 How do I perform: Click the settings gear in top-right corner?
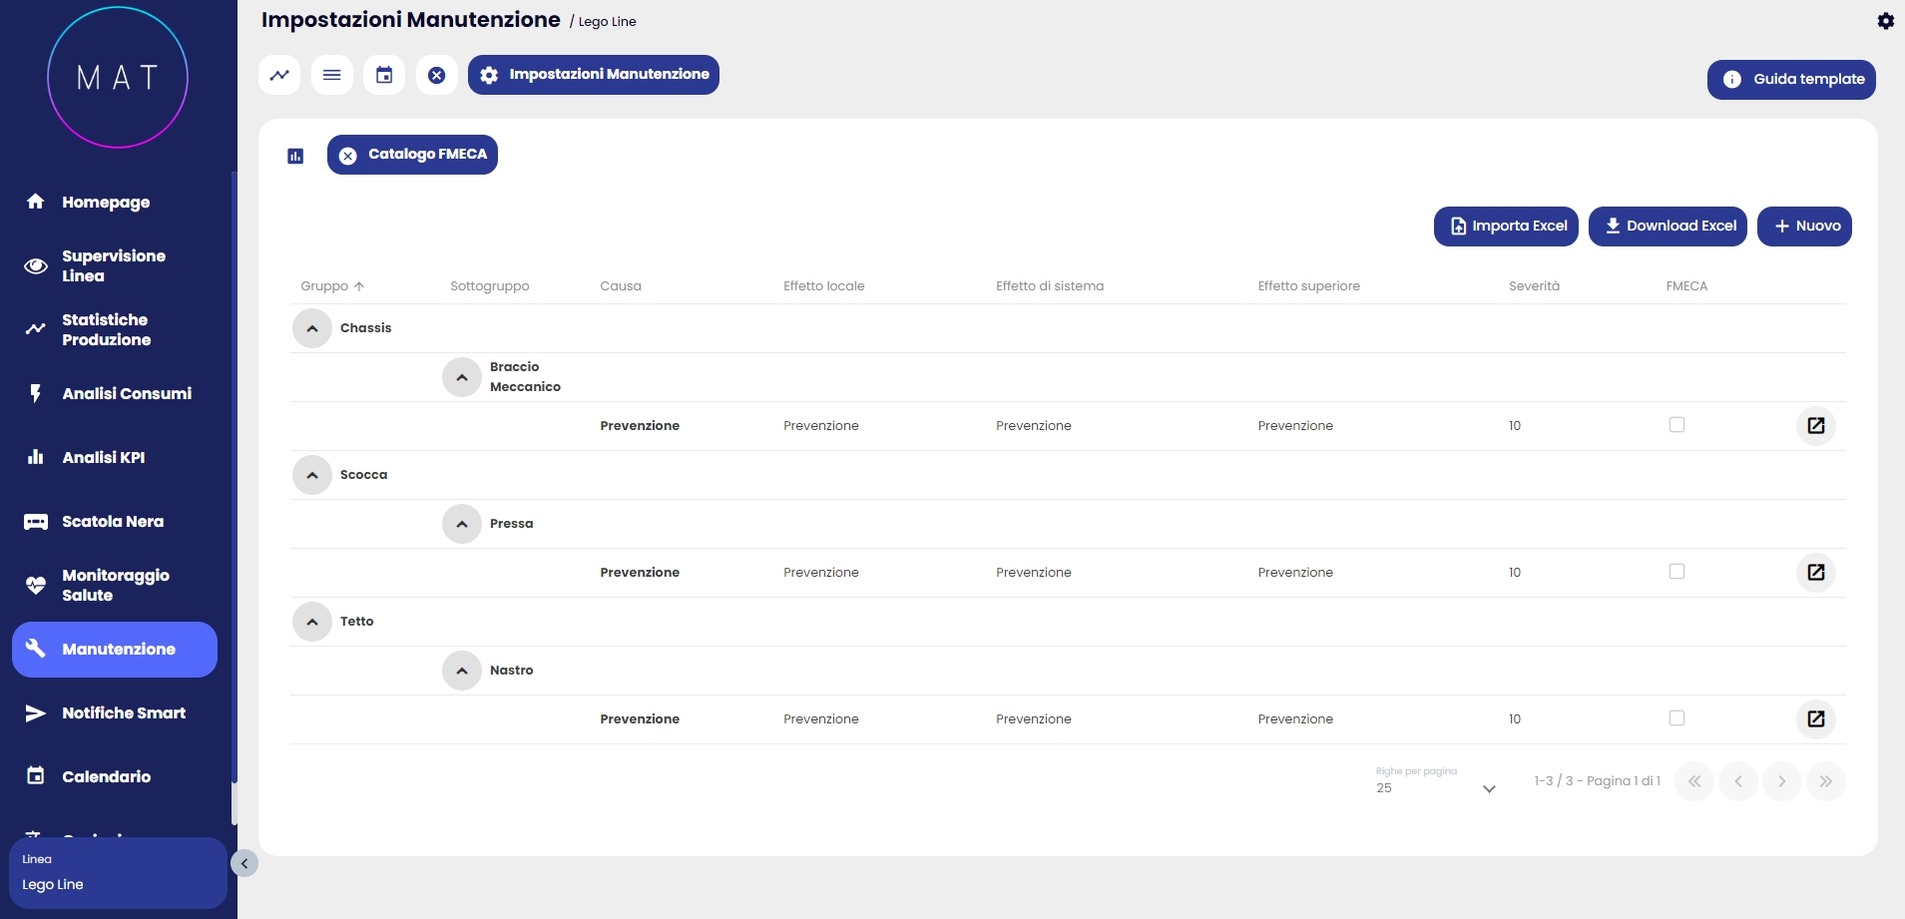point(1885,21)
